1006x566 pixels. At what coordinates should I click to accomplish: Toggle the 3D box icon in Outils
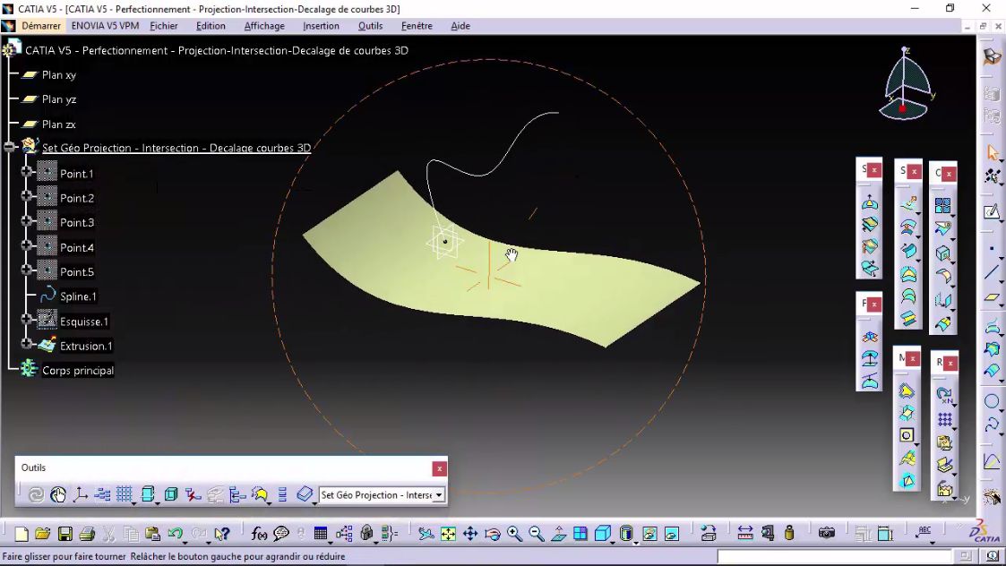[171, 494]
